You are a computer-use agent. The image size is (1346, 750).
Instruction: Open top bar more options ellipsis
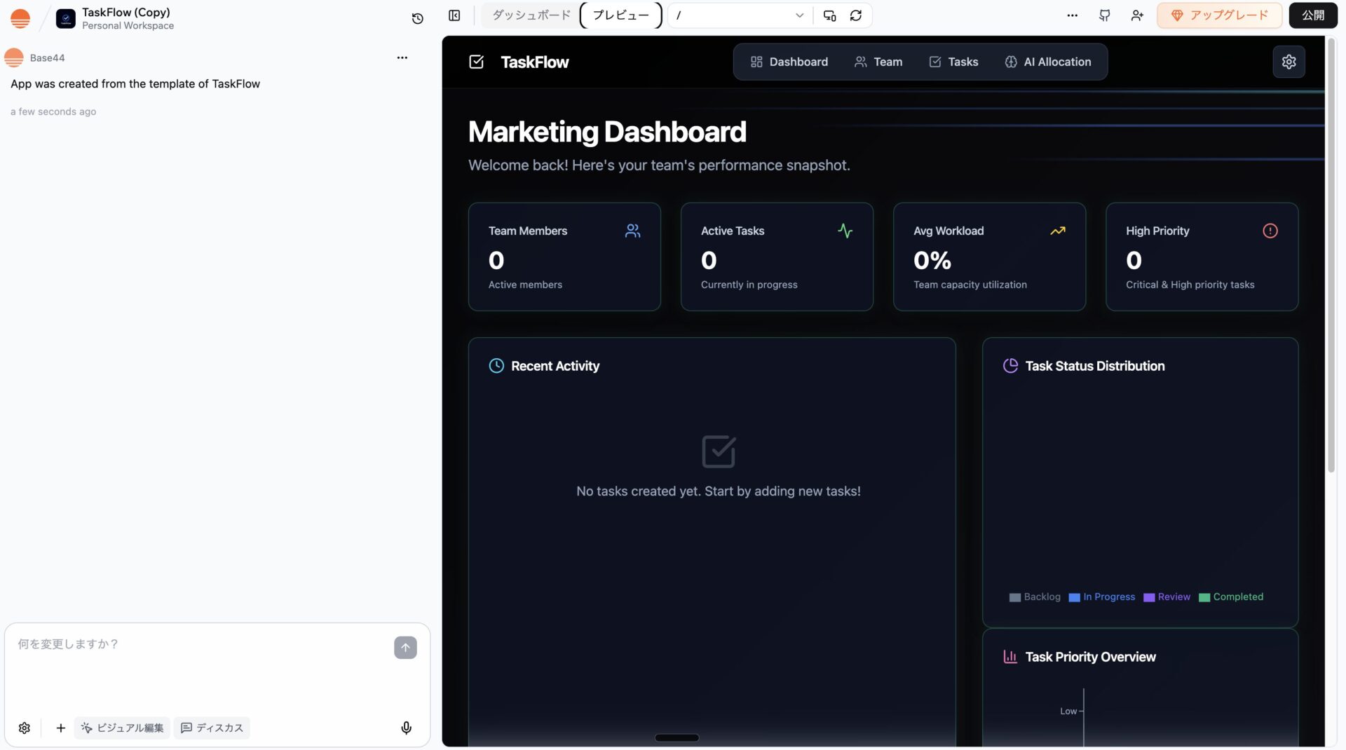coord(1072,15)
